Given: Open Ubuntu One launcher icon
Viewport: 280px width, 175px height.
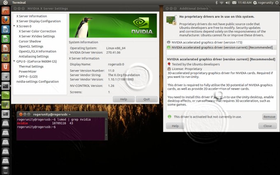Looking at the screenshot, I should (5, 67).
